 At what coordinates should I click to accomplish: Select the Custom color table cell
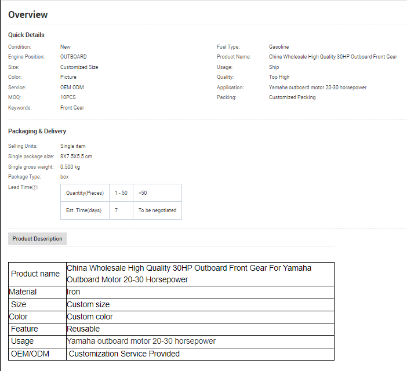(90, 317)
